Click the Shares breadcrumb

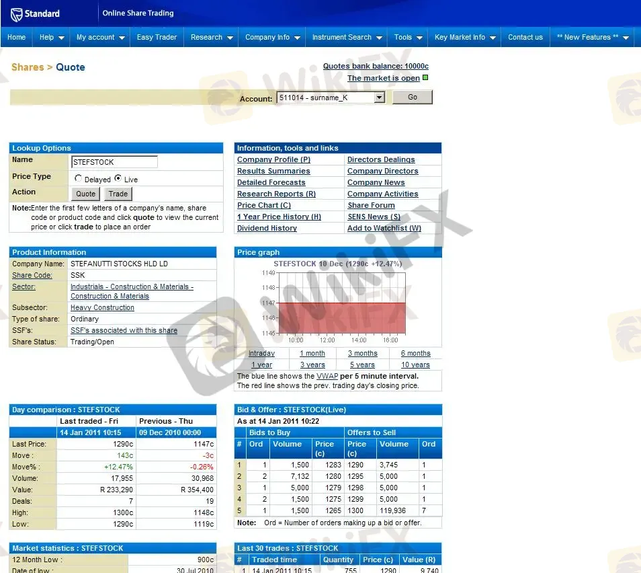(28, 67)
